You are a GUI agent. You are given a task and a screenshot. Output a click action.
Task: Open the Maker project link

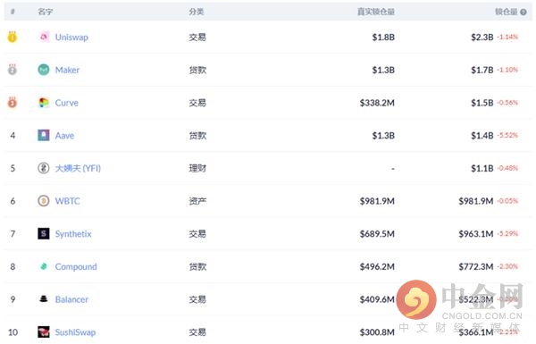[67, 70]
